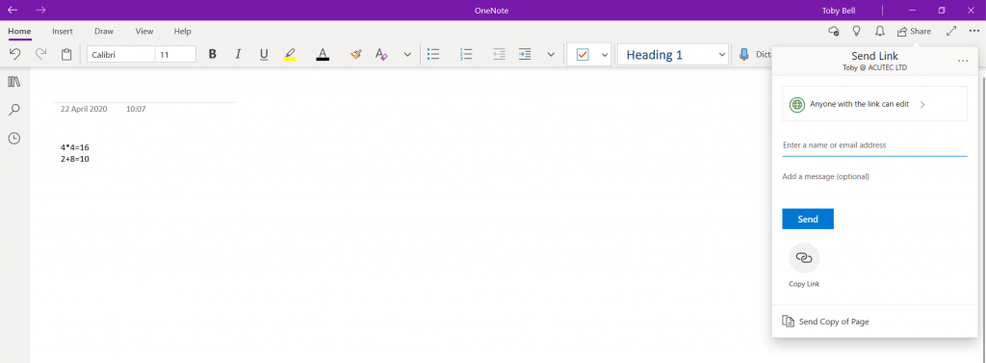This screenshot has height=363, width=986.
Task: Tag as To Do checkbox
Action: [583, 55]
